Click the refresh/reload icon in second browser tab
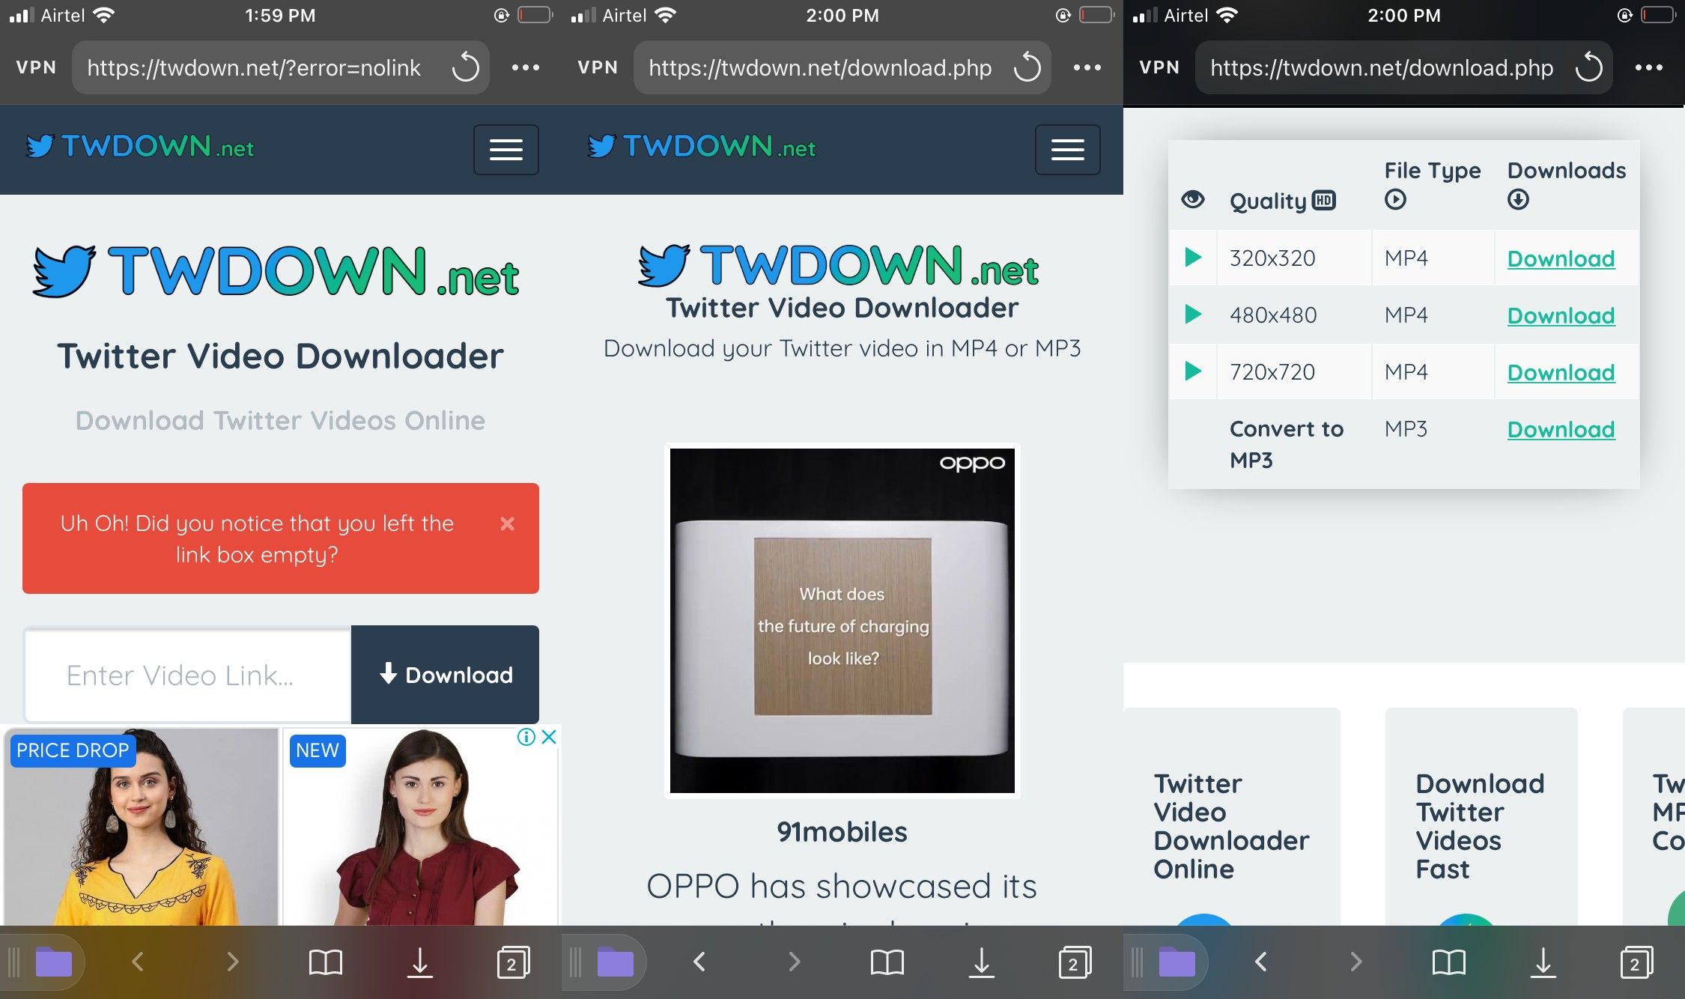This screenshot has width=1685, height=999. (x=1027, y=67)
